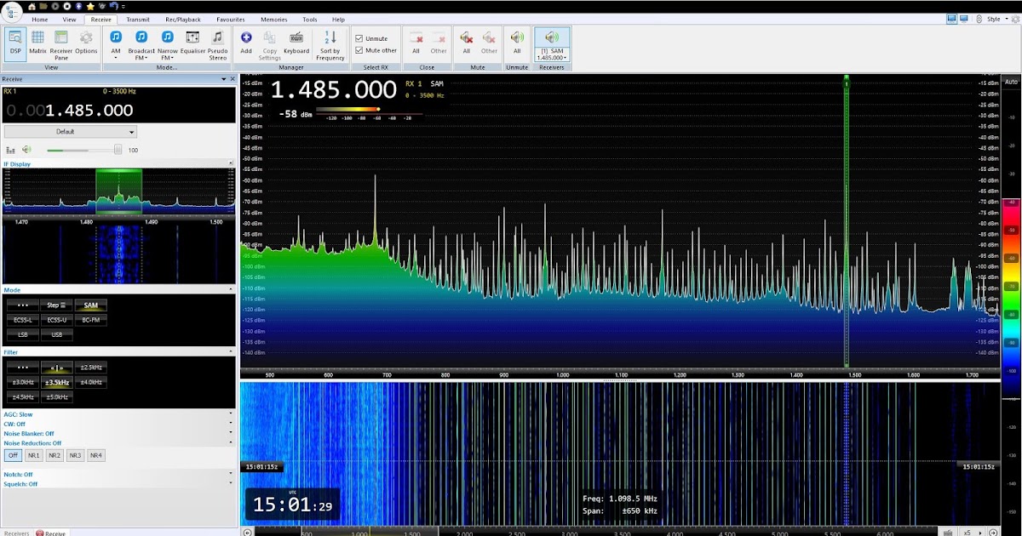The width and height of the screenshot is (1022, 536).
Task: Switch to the Transmit ribbon tab
Action: click(138, 19)
